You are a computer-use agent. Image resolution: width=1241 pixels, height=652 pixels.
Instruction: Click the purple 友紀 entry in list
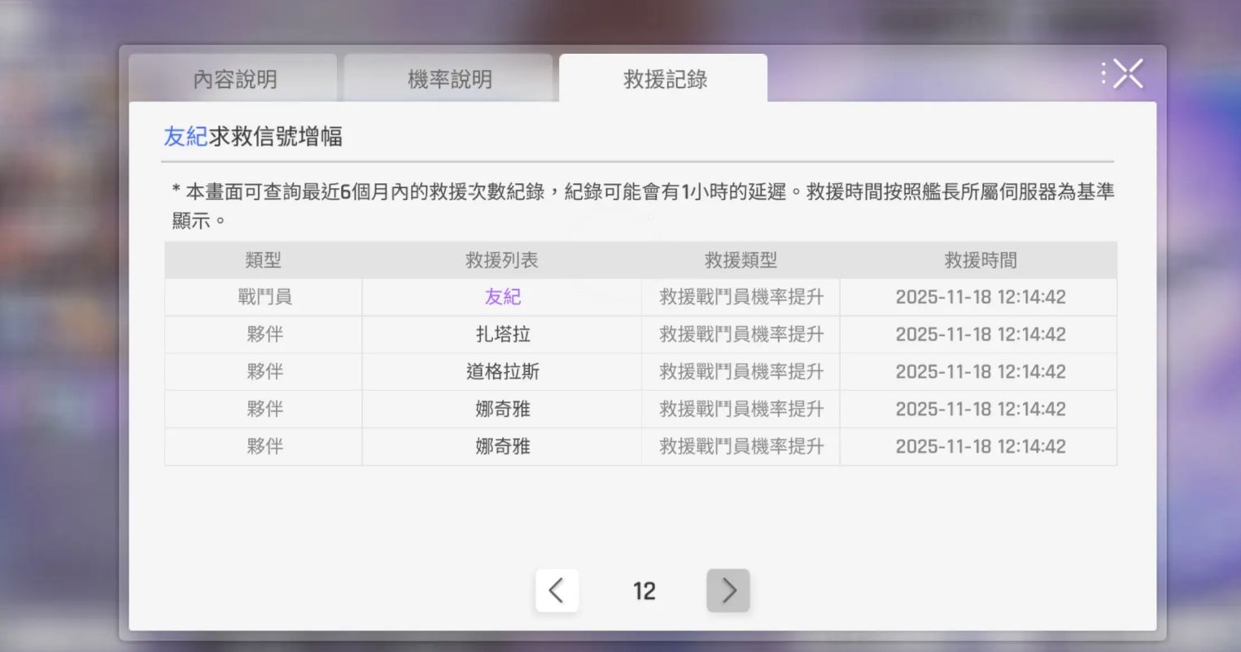coord(502,297)
